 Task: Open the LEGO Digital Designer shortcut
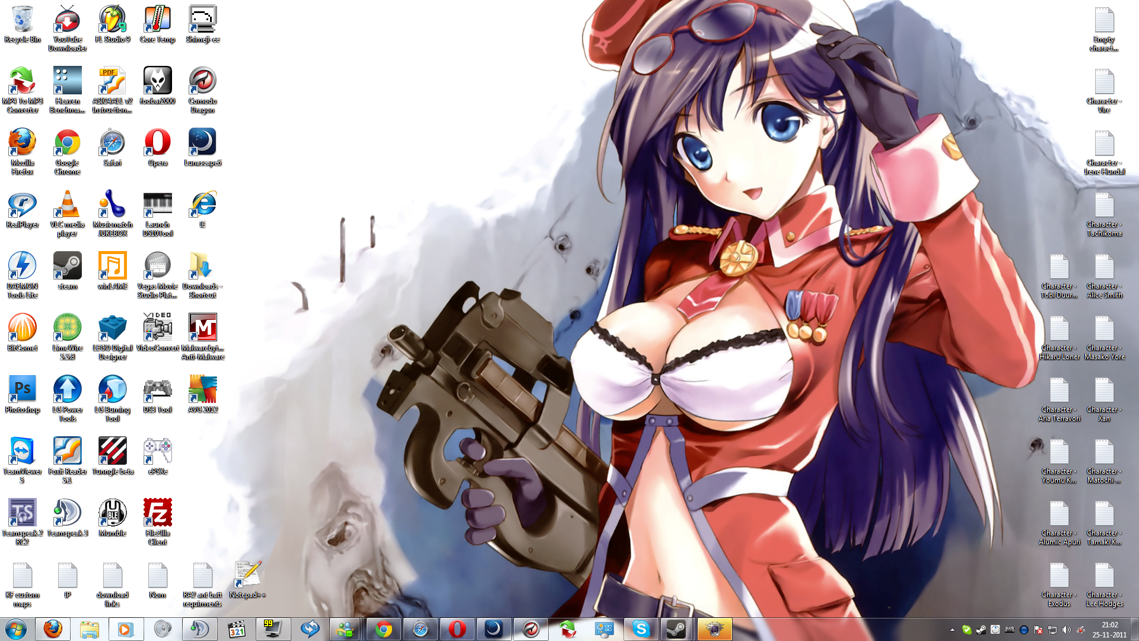[x=113, y=337]
